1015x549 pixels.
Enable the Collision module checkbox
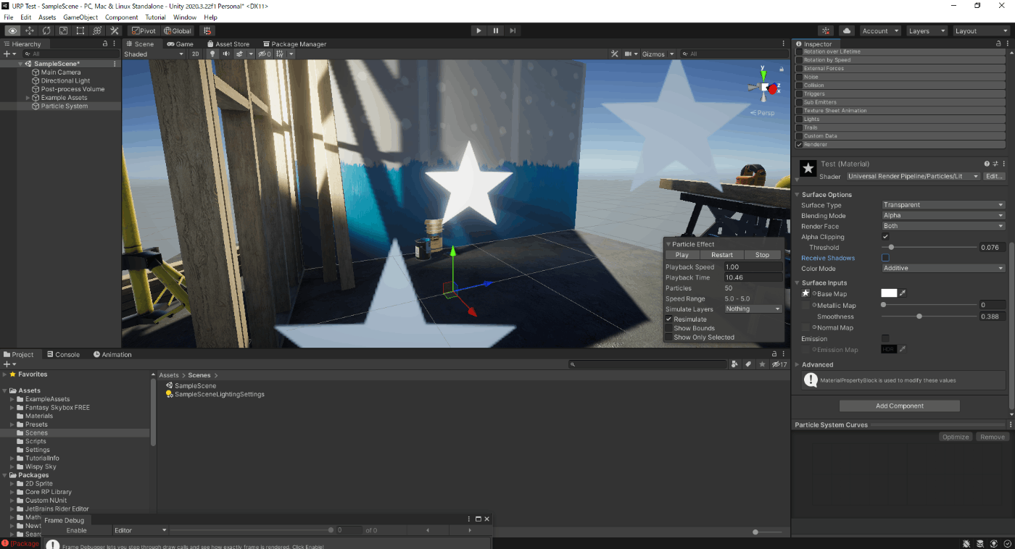tap(800, 85)
